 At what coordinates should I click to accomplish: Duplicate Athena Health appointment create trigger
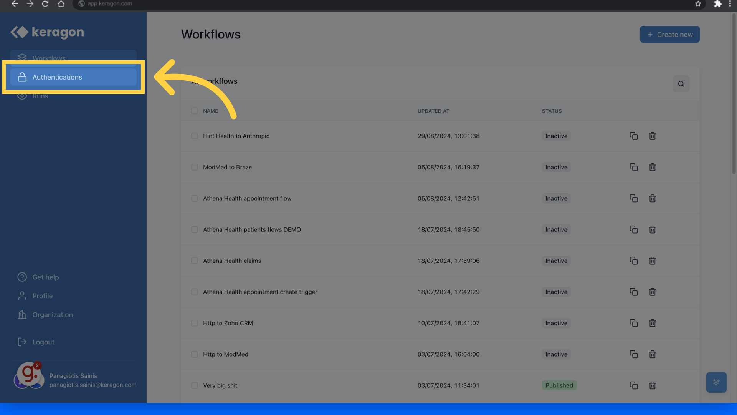coord(633,292)
